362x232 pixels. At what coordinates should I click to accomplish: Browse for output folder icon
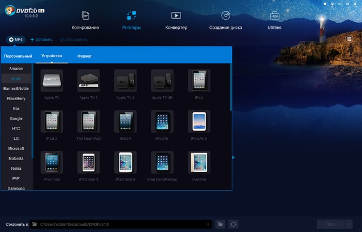[x=221, y=224]
